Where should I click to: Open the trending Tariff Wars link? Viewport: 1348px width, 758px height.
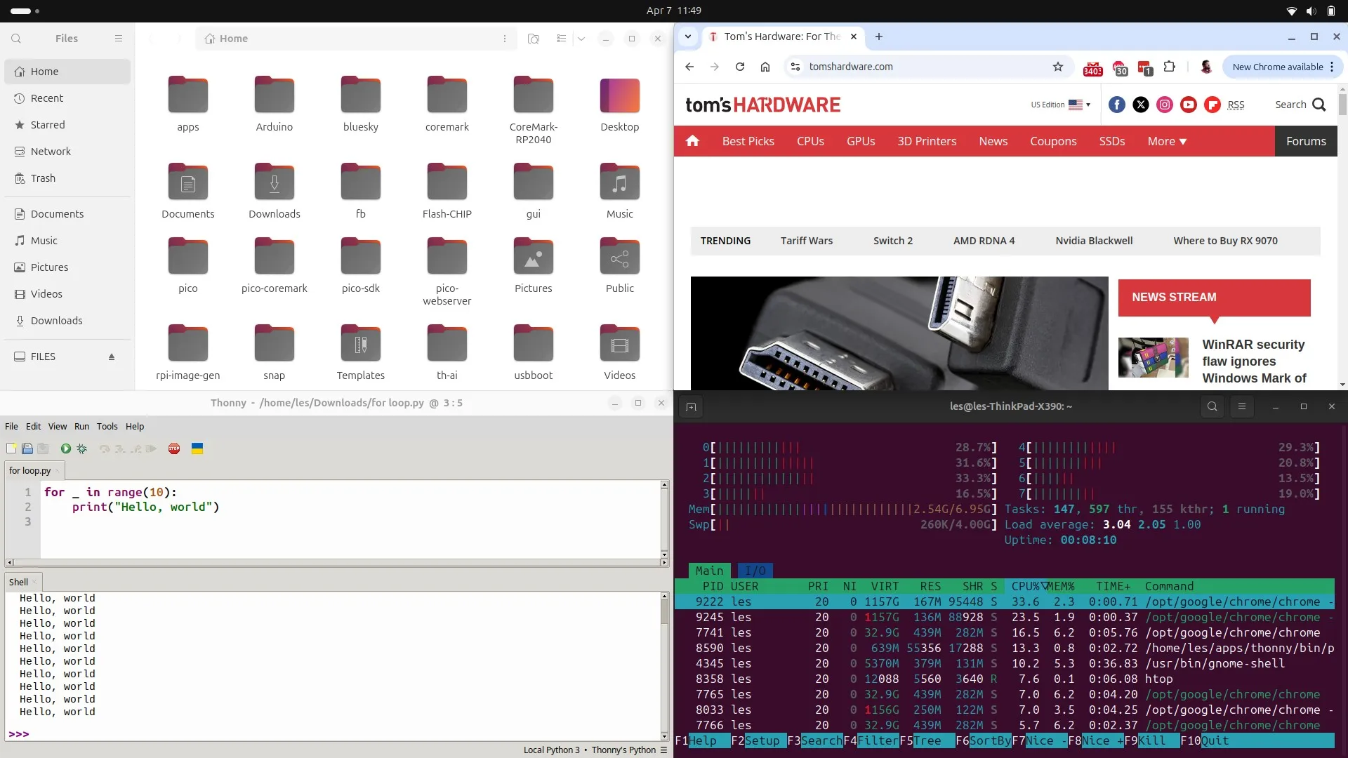(807, 241)
